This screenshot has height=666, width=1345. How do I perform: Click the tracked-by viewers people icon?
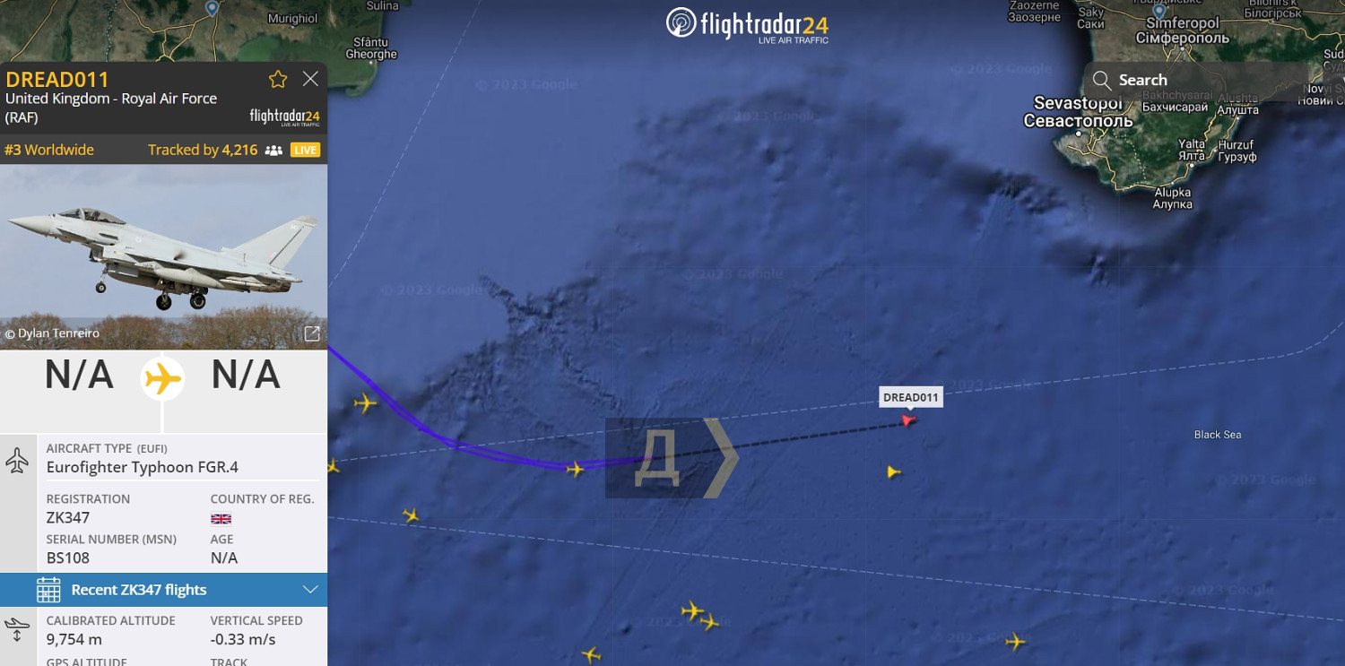[x=273, y=151]
